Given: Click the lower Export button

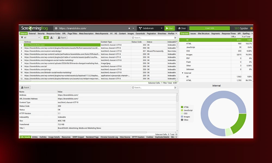Looking at the screenshot, I should tap(25, 87).
